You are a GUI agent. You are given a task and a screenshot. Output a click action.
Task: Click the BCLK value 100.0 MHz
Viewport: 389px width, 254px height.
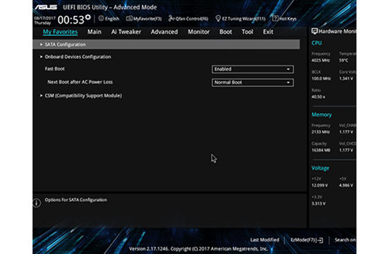[321, 79]
